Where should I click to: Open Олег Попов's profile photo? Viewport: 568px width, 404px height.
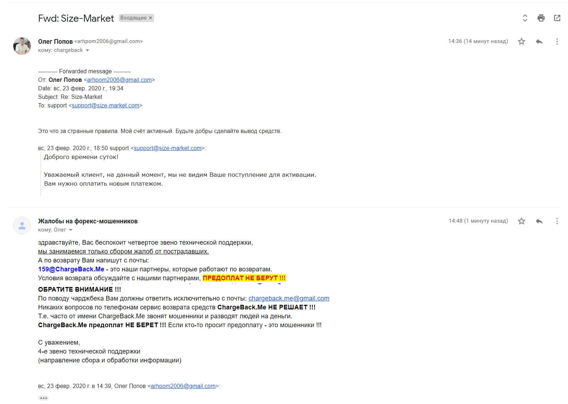coord(22,46)
